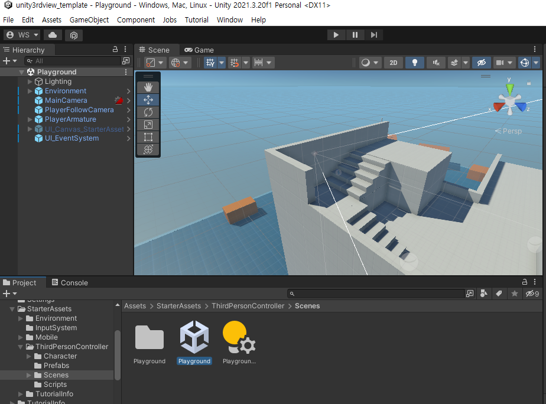Click the red X axis gizmo cone
546x404 pixels.
point(498,107)
